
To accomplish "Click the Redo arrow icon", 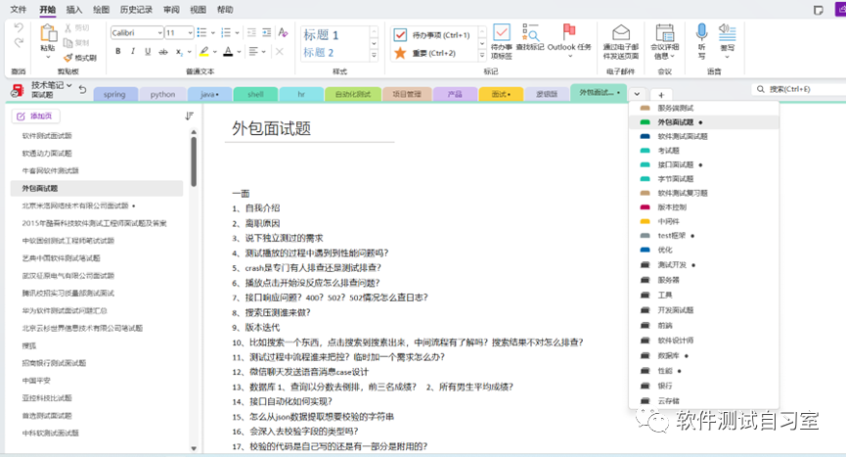I will [19, 43].
